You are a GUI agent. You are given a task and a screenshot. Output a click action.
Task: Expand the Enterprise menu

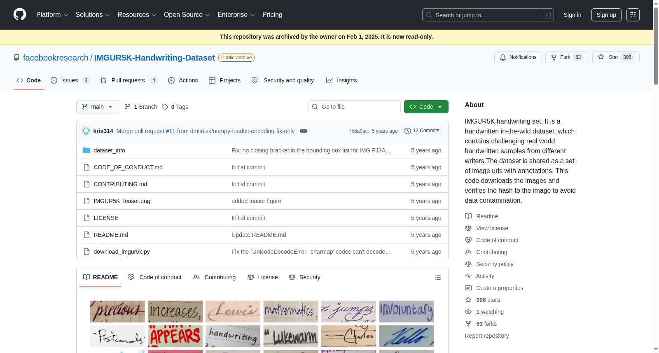click(x=236, y=15)
